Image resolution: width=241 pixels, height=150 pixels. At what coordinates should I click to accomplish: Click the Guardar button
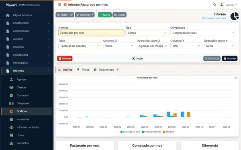230,58
